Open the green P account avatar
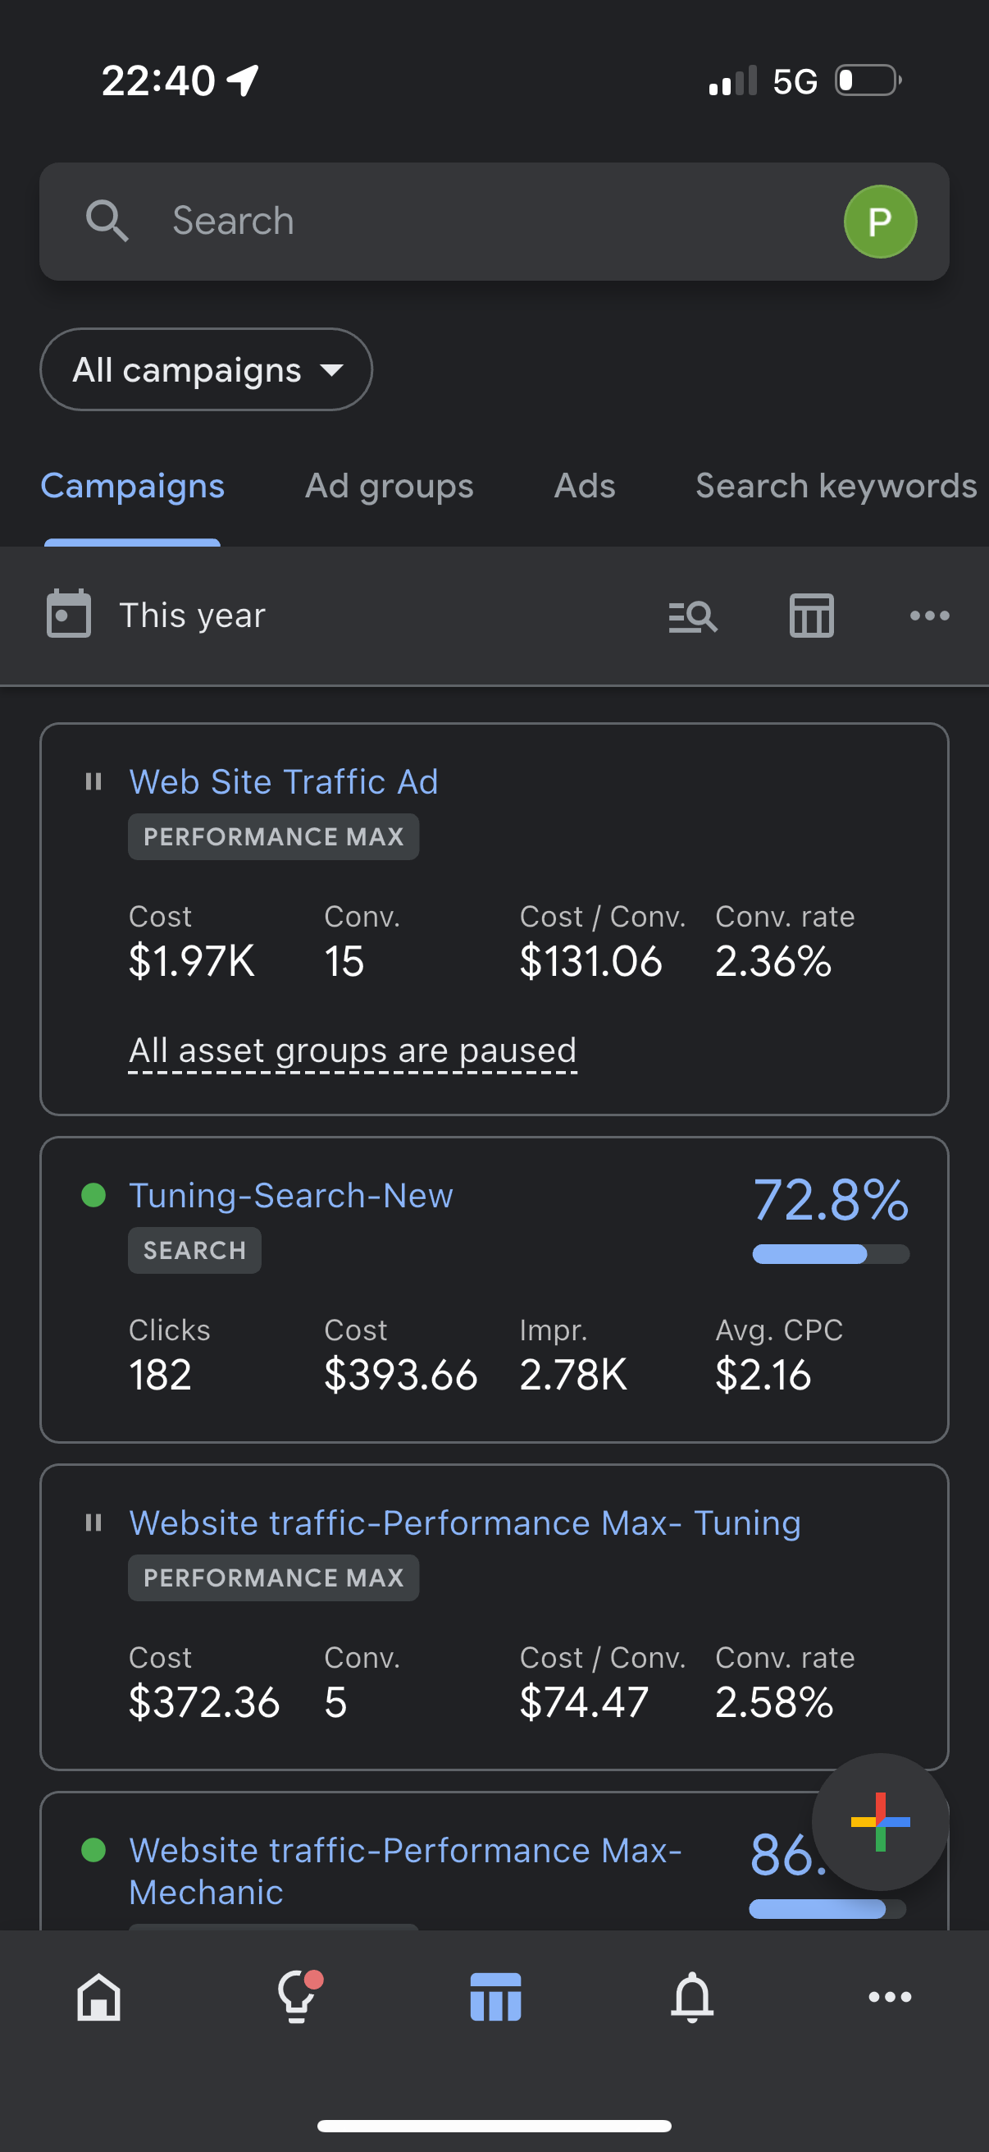Screen dimensions: 989x2152 pos(880,222)
